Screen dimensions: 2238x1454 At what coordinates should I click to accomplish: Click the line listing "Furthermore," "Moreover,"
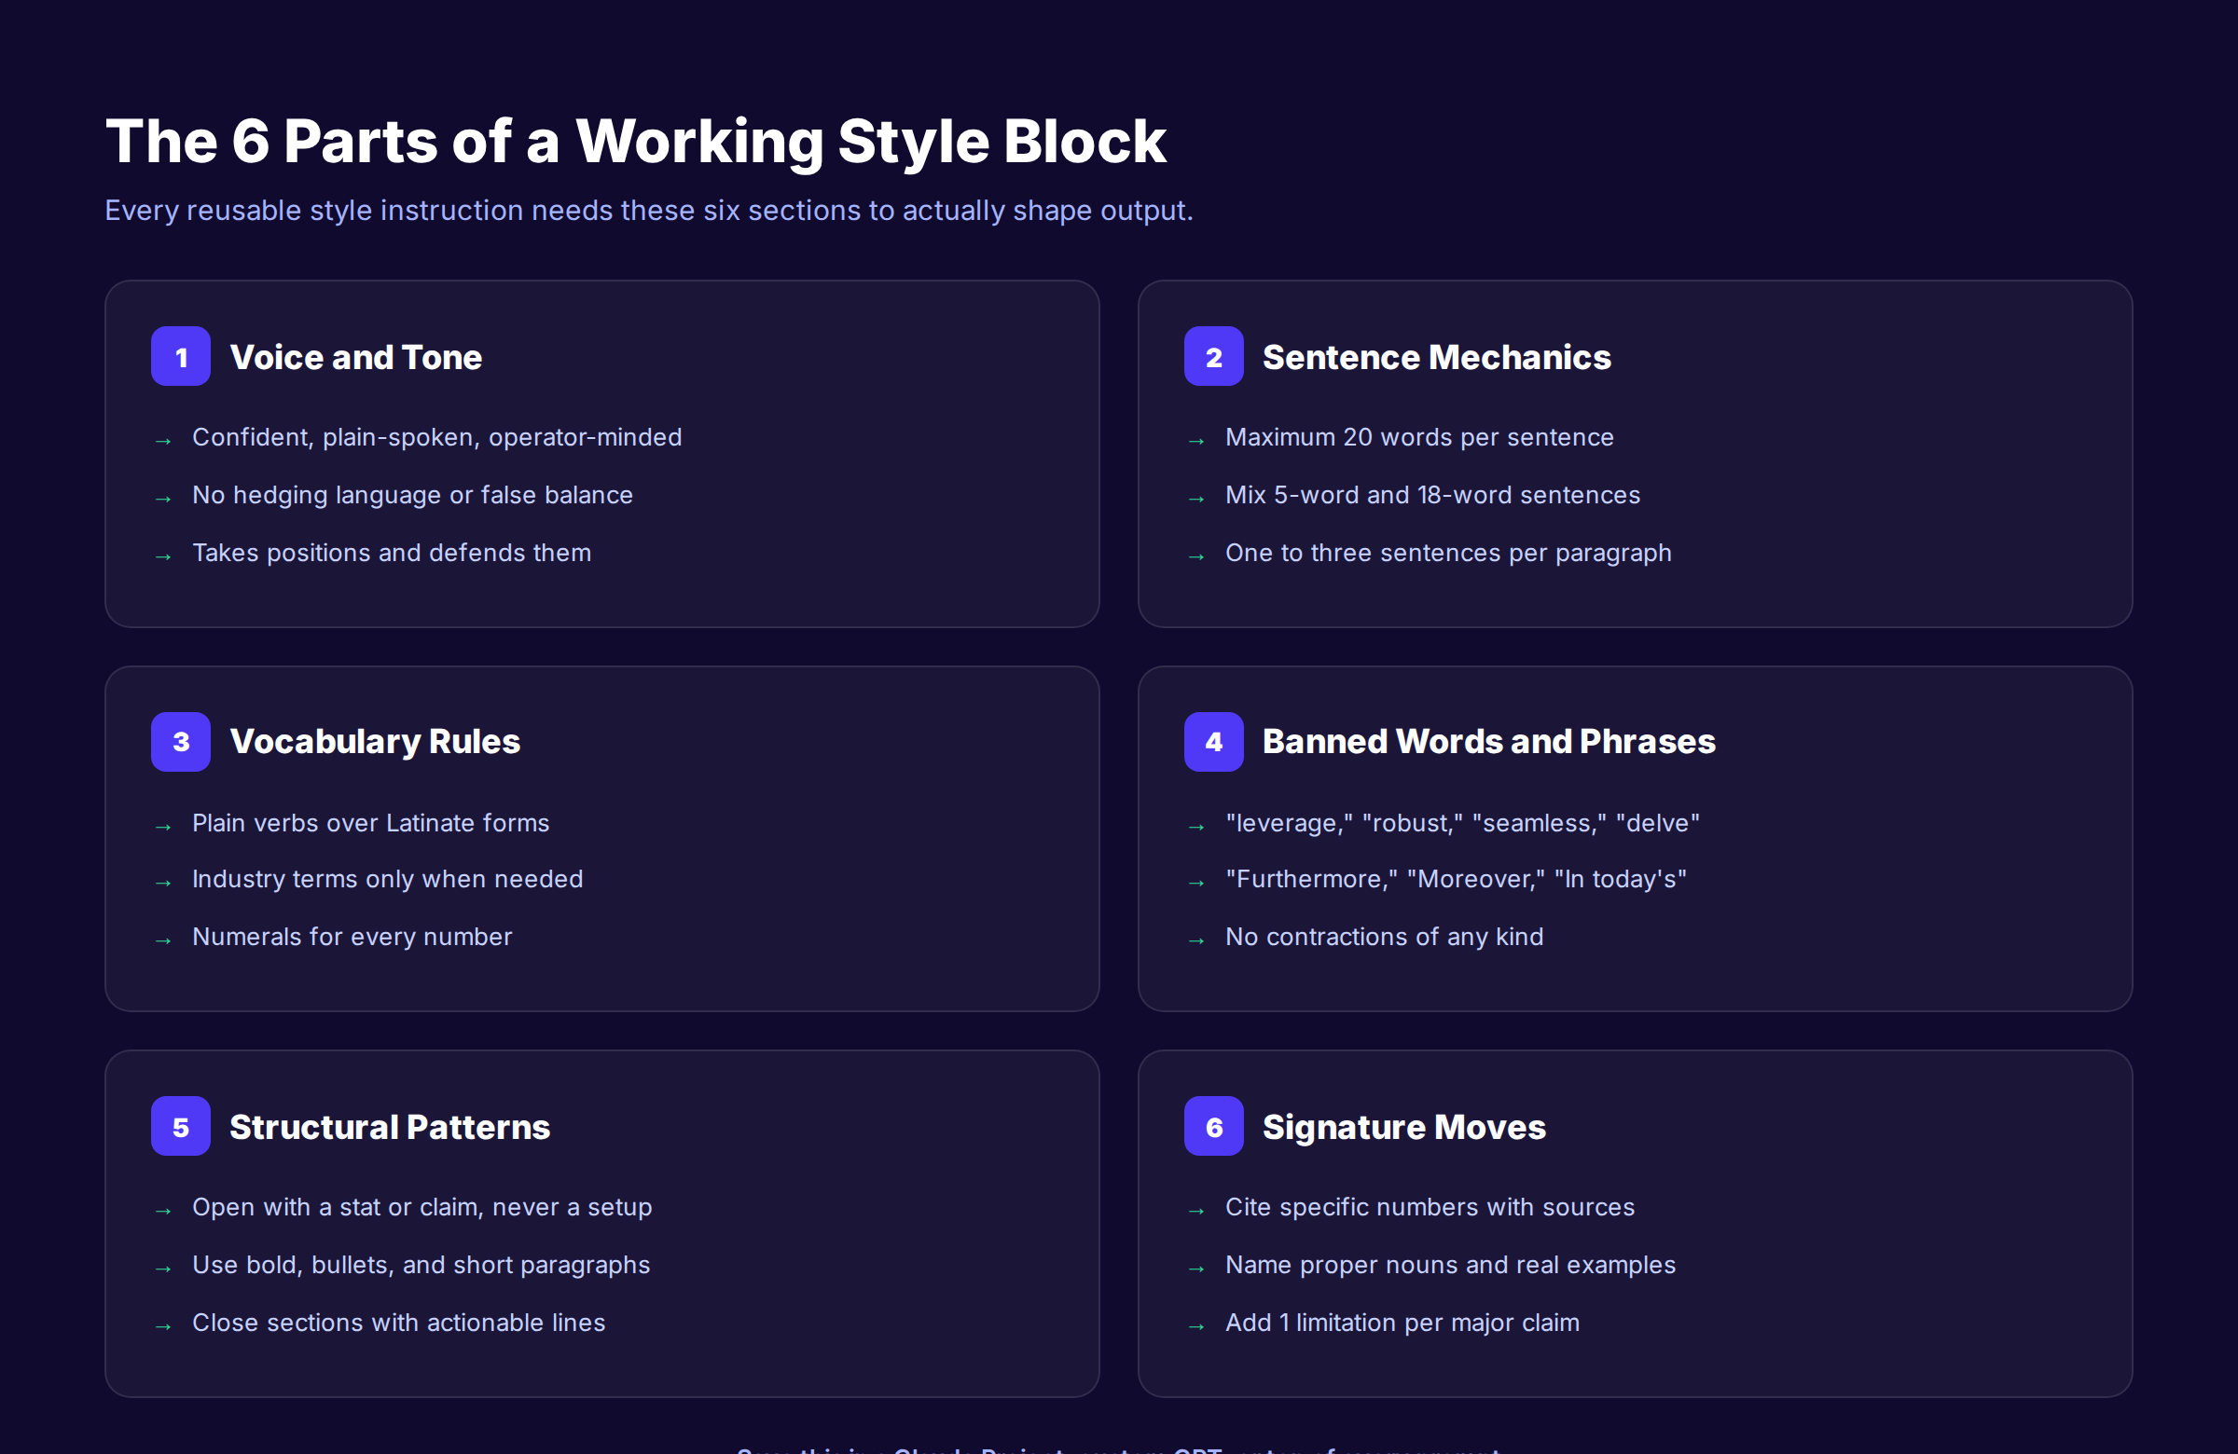pyautogui.click(x=1456, y=880)
